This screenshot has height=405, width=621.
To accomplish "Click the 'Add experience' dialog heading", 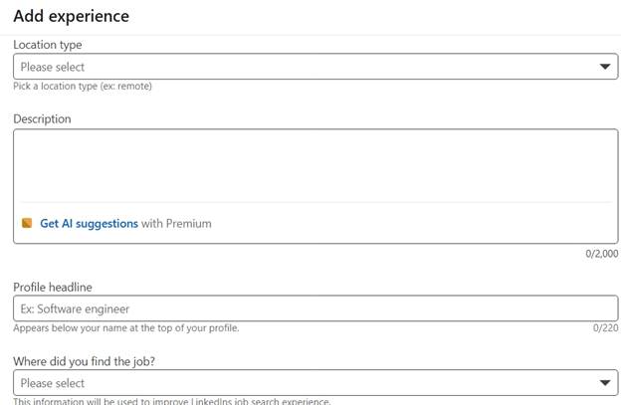I will (x=72, y=16).
